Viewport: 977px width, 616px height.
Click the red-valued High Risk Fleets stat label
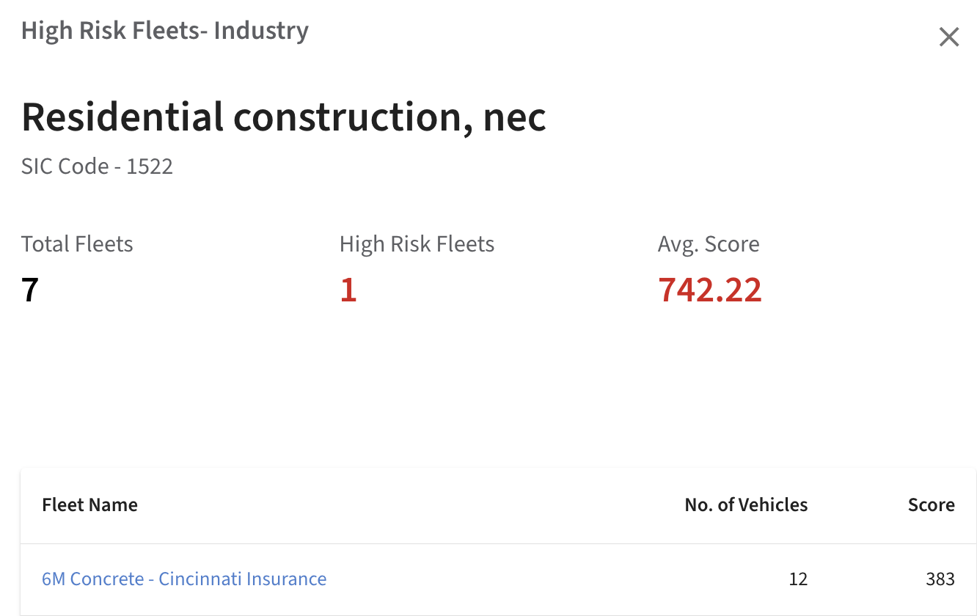[x=417, y=243]
